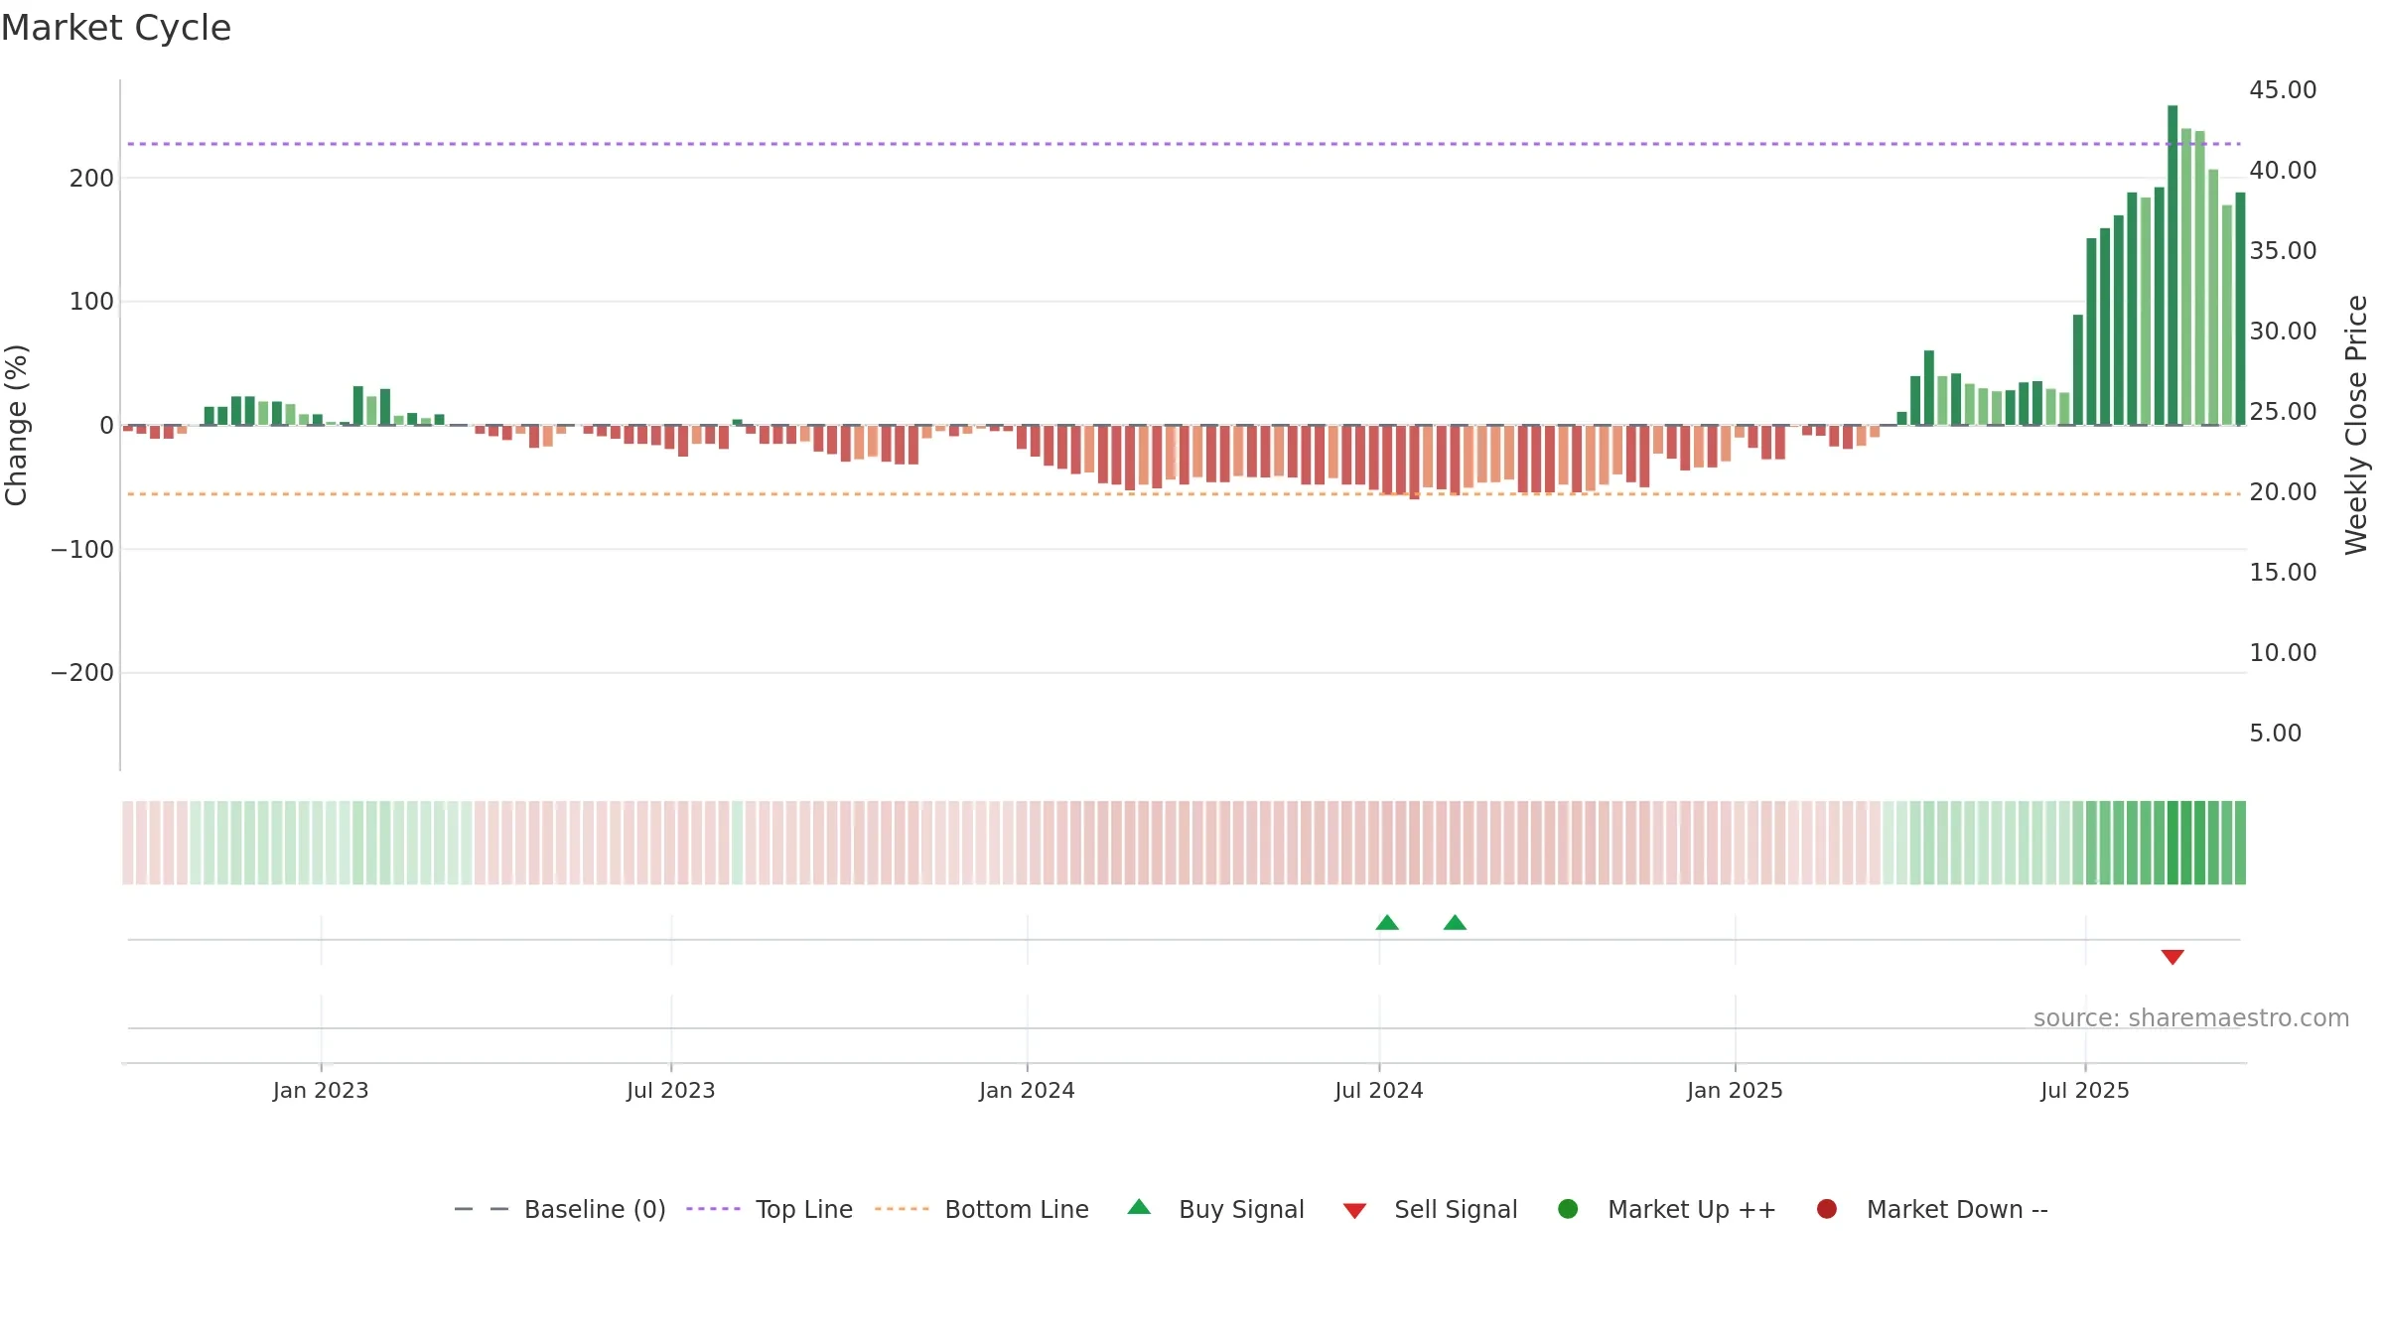This screenshot has height=1340, width=2383.
Task: Toggle the Market Down -- legend entry
Action: click(1932, 1209)
